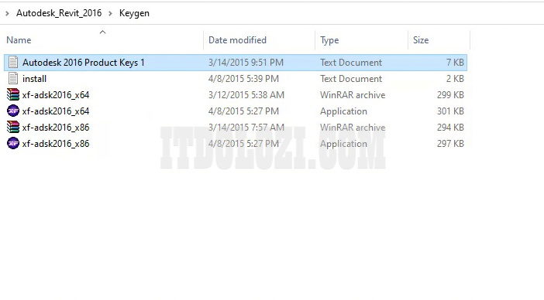
Task: Click the xf-adsk2016_x64 application XF icon
Action: [13, 111]
